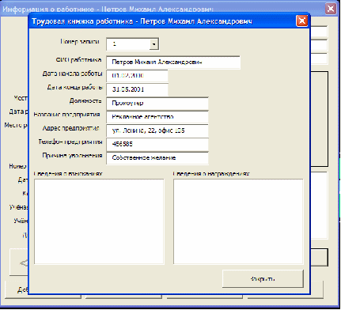This screenshot has height=310, width=341.
Task: Click inside the awards information text area
Action: click(238, 221)
